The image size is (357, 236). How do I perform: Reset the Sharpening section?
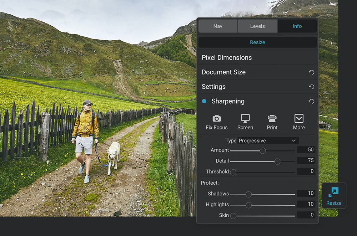(311, 102)
